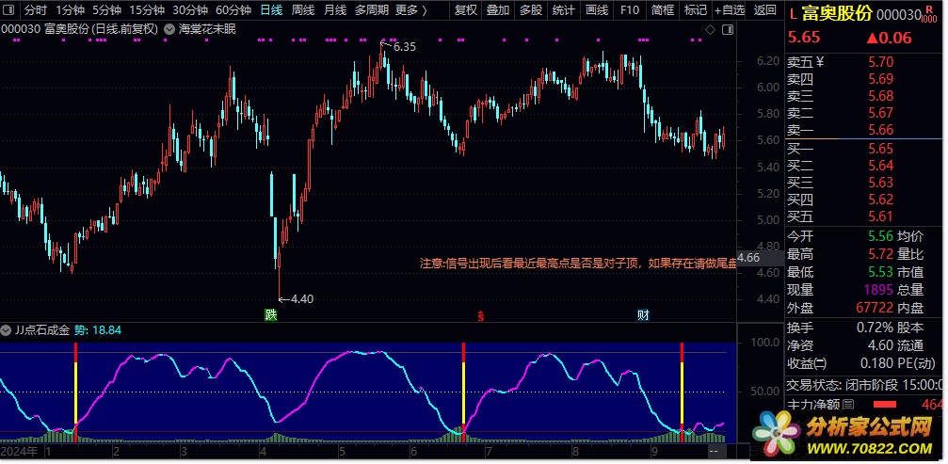This screenshot has width=948, height=464.
Task: Expand the 海棠花未眠 indicator dropdown arrow
Action: pyautogui.click(x=169, y=30)
